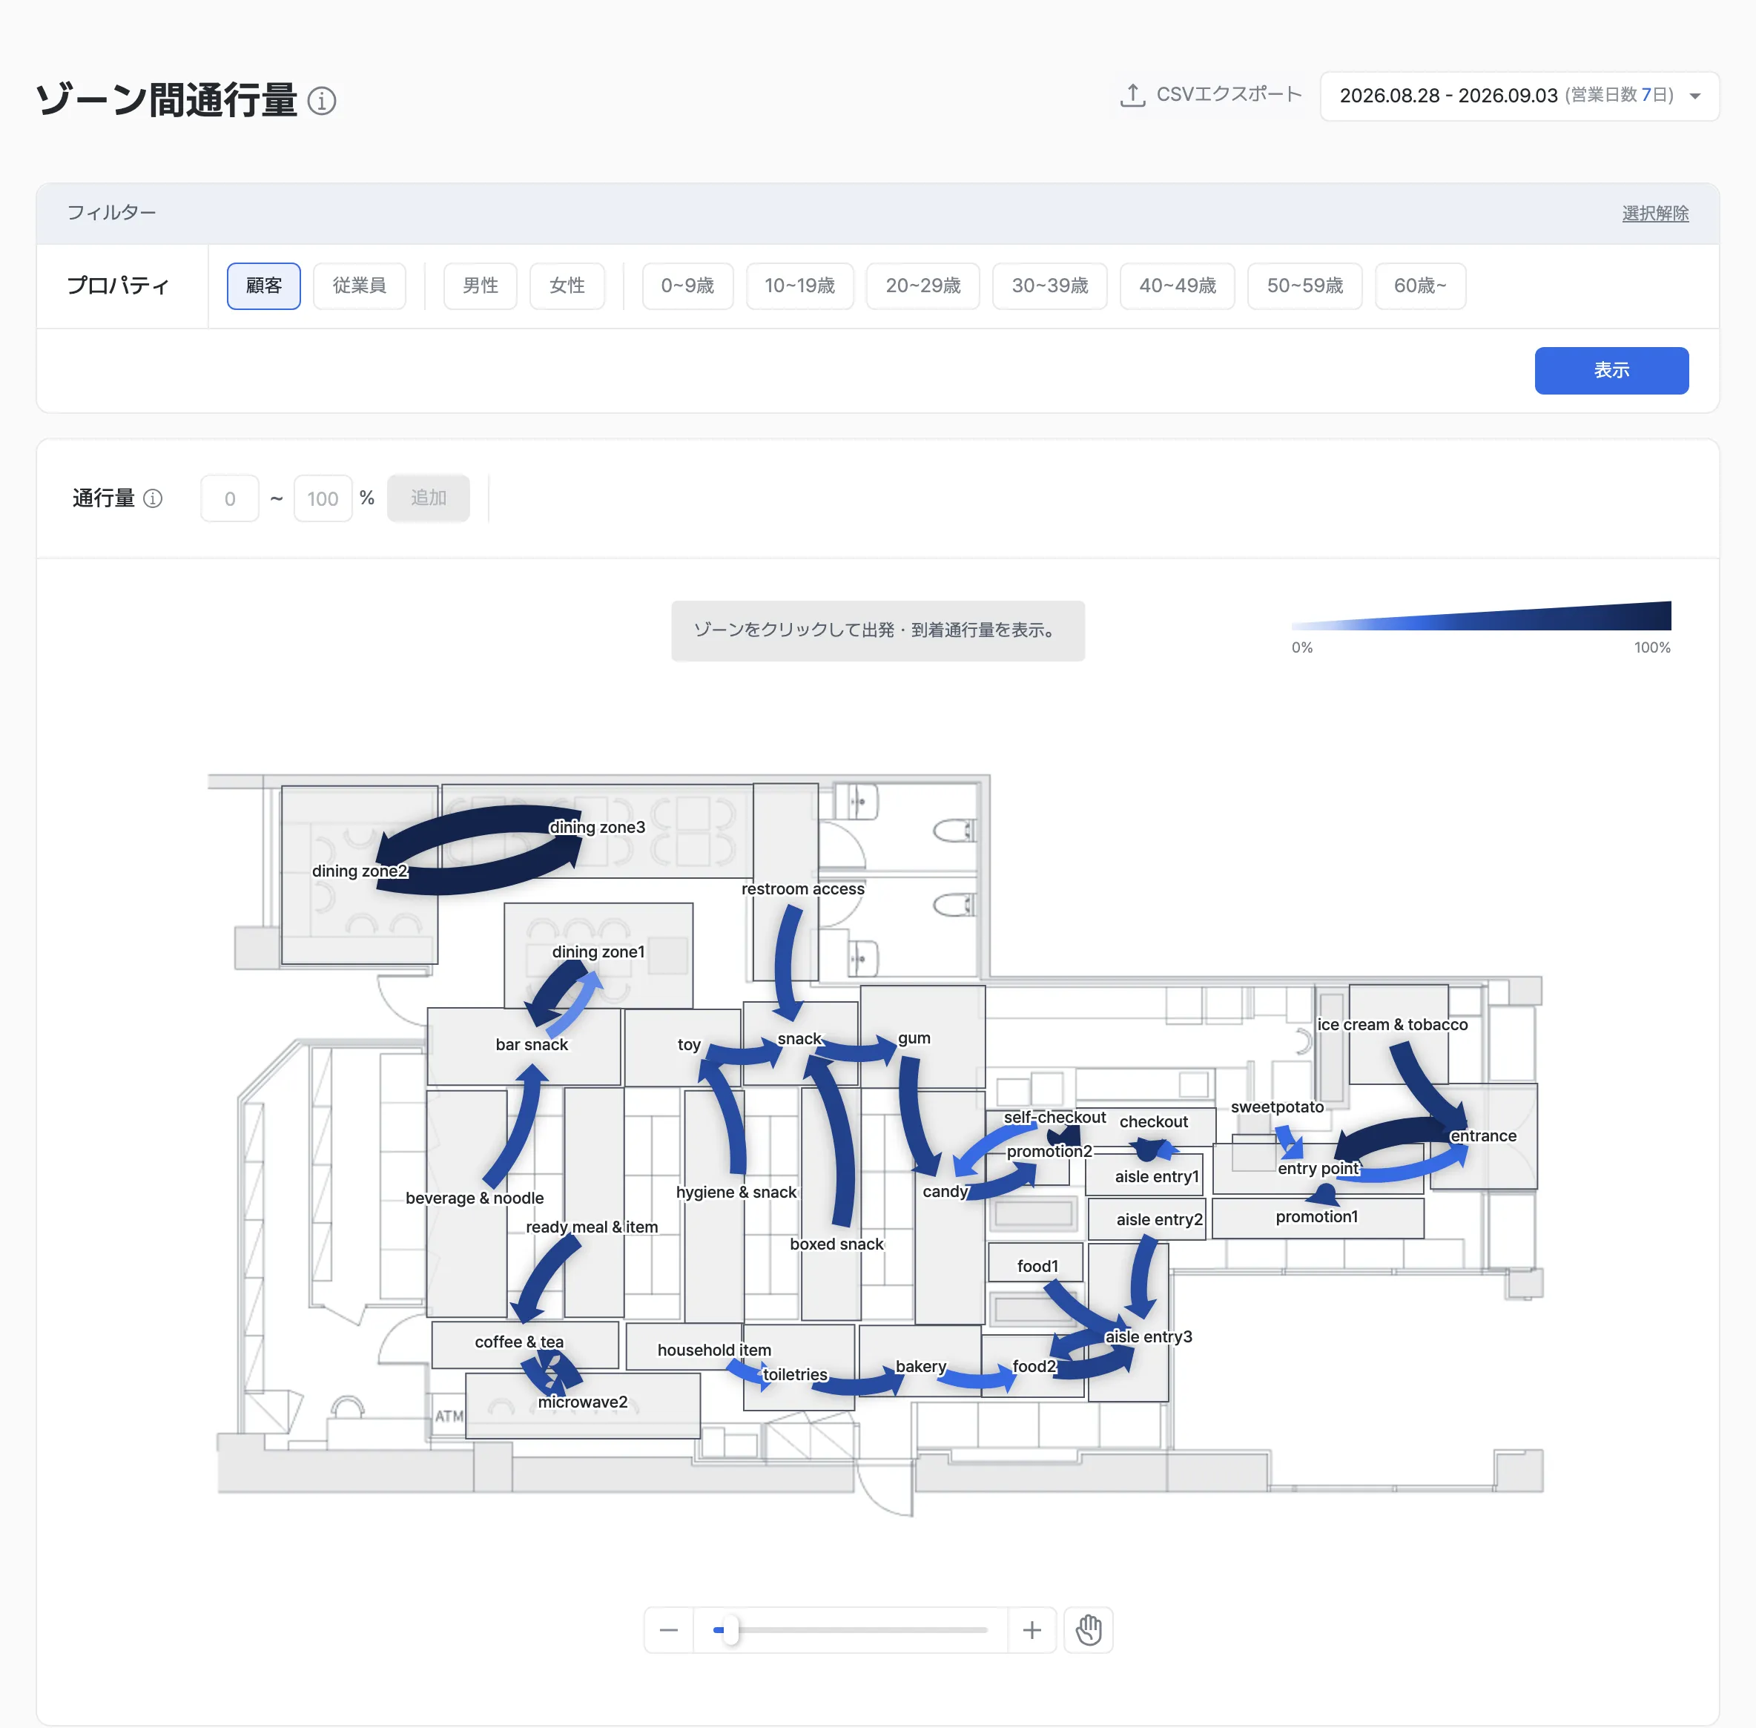The width and height of the screenshot is (1756, 1728).
Task: Click the 選択解除 link
Action: pos(1655,214)
